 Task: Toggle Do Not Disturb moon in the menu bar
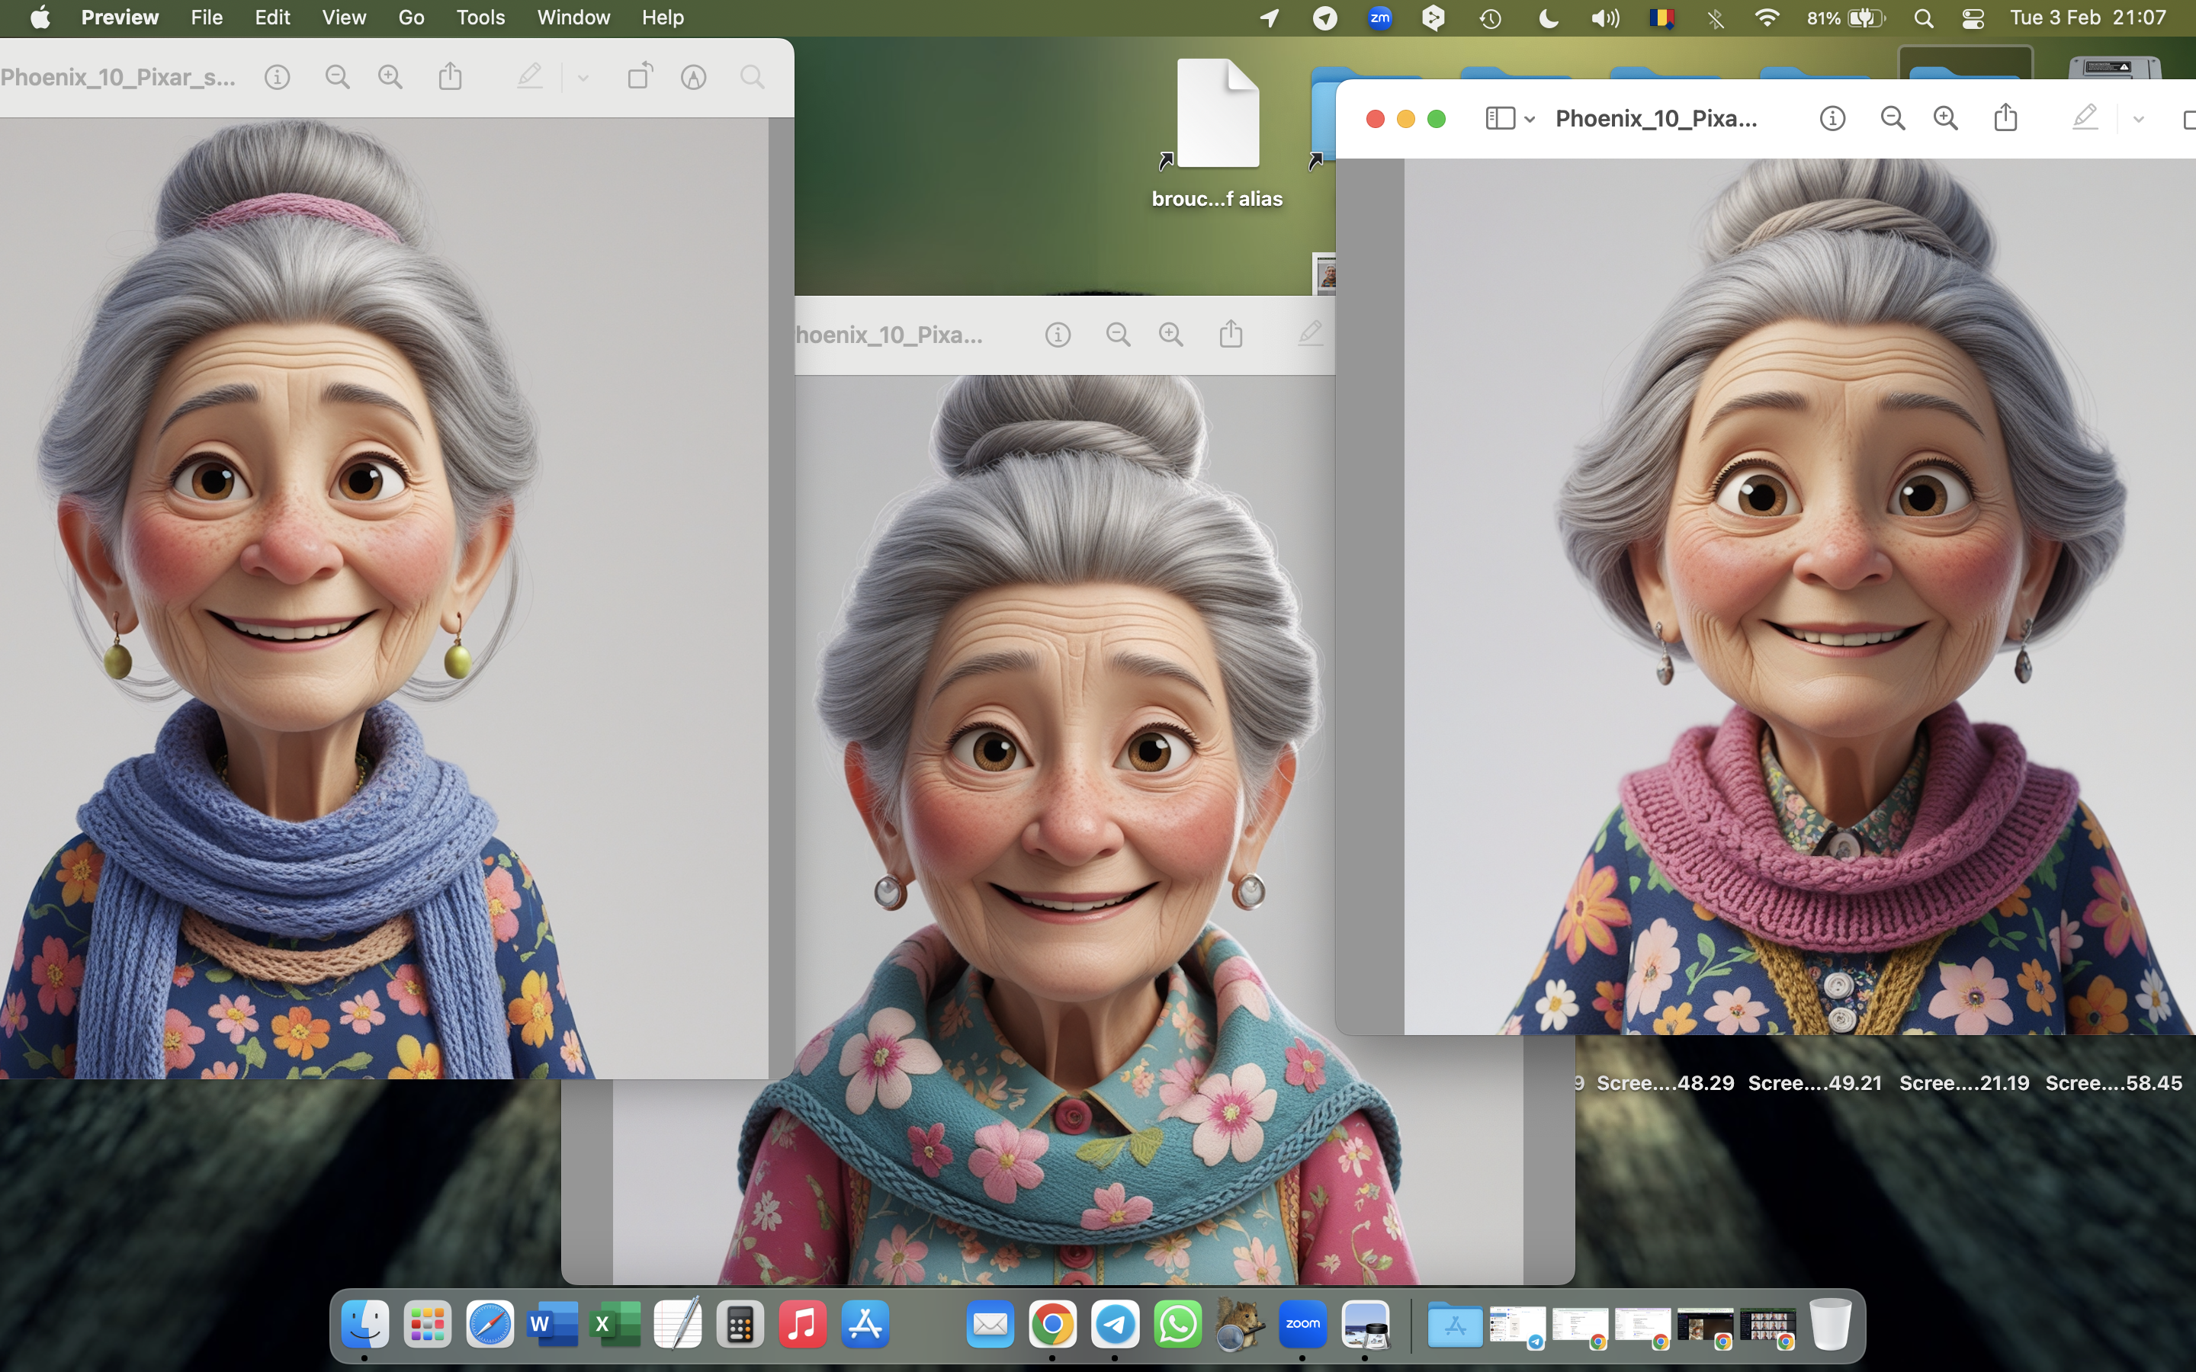point(1548,18)
